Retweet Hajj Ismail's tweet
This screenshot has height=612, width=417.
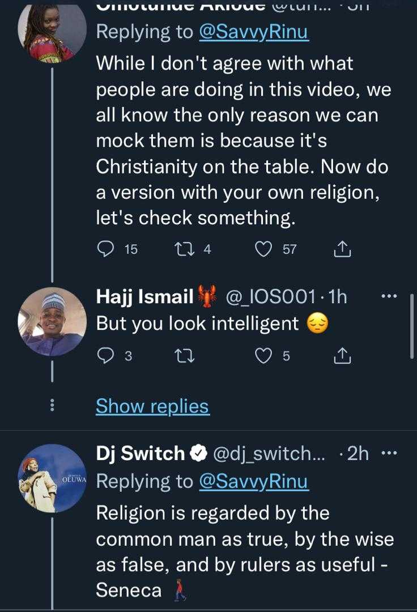[184, 355]
